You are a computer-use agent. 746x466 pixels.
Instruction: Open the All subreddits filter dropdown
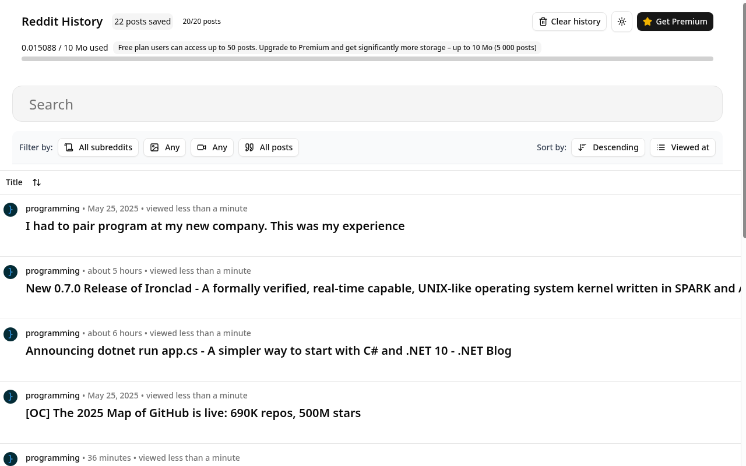click(98, 147)
